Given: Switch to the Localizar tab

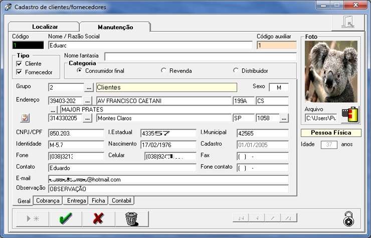Looking at the screenshot, I should click(45, 26).
